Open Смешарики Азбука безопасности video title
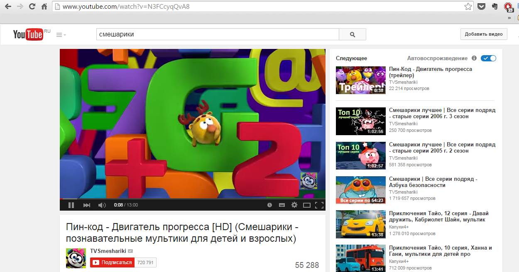This screenshot has height=272, width=519. coord(433,182)
